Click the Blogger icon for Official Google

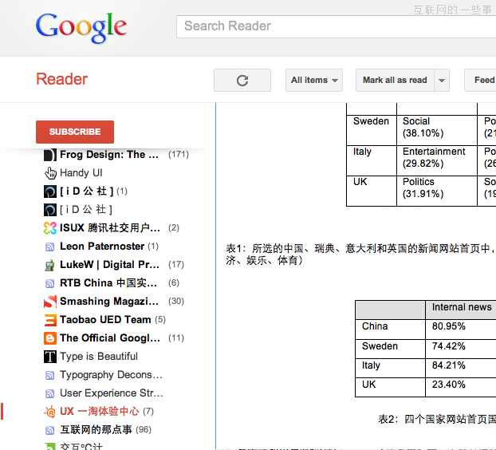tap(50, 338)
